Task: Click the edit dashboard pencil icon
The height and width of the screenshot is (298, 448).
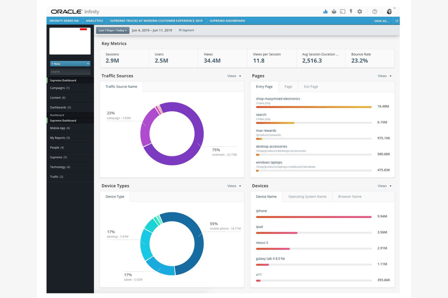Action: (397, 21)
